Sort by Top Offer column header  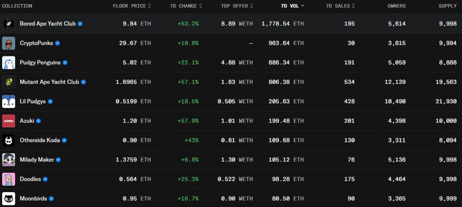(237, 6)
